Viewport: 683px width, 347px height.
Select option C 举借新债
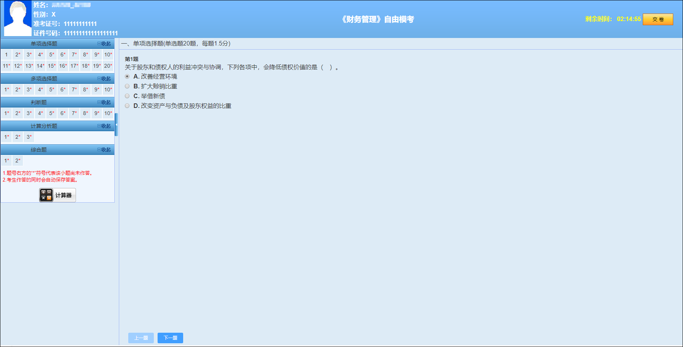pyautogui.click(x=127, y=95)
